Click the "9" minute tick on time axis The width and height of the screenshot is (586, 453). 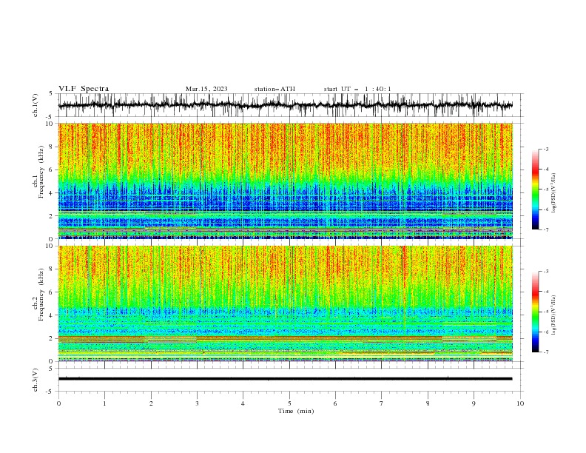(474, 403)
